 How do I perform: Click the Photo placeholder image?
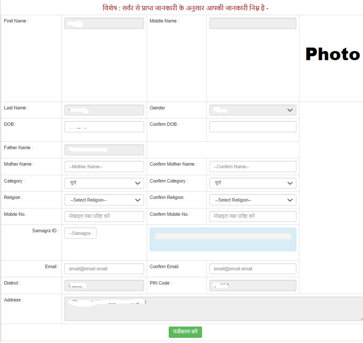click(x=332, y=55)
